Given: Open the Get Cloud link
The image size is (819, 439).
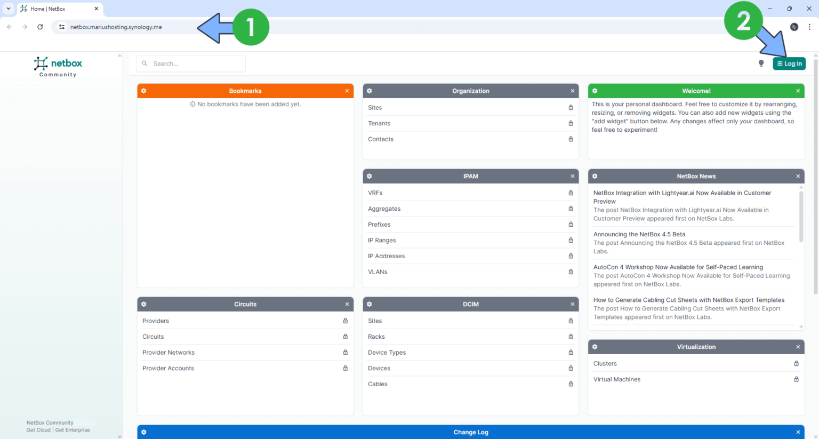Looking at the screenshot, I should point(38,430).
